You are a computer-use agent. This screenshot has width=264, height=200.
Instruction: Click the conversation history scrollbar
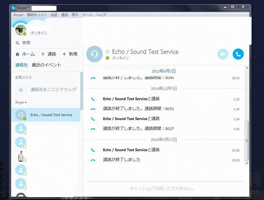tap(247, 140)
